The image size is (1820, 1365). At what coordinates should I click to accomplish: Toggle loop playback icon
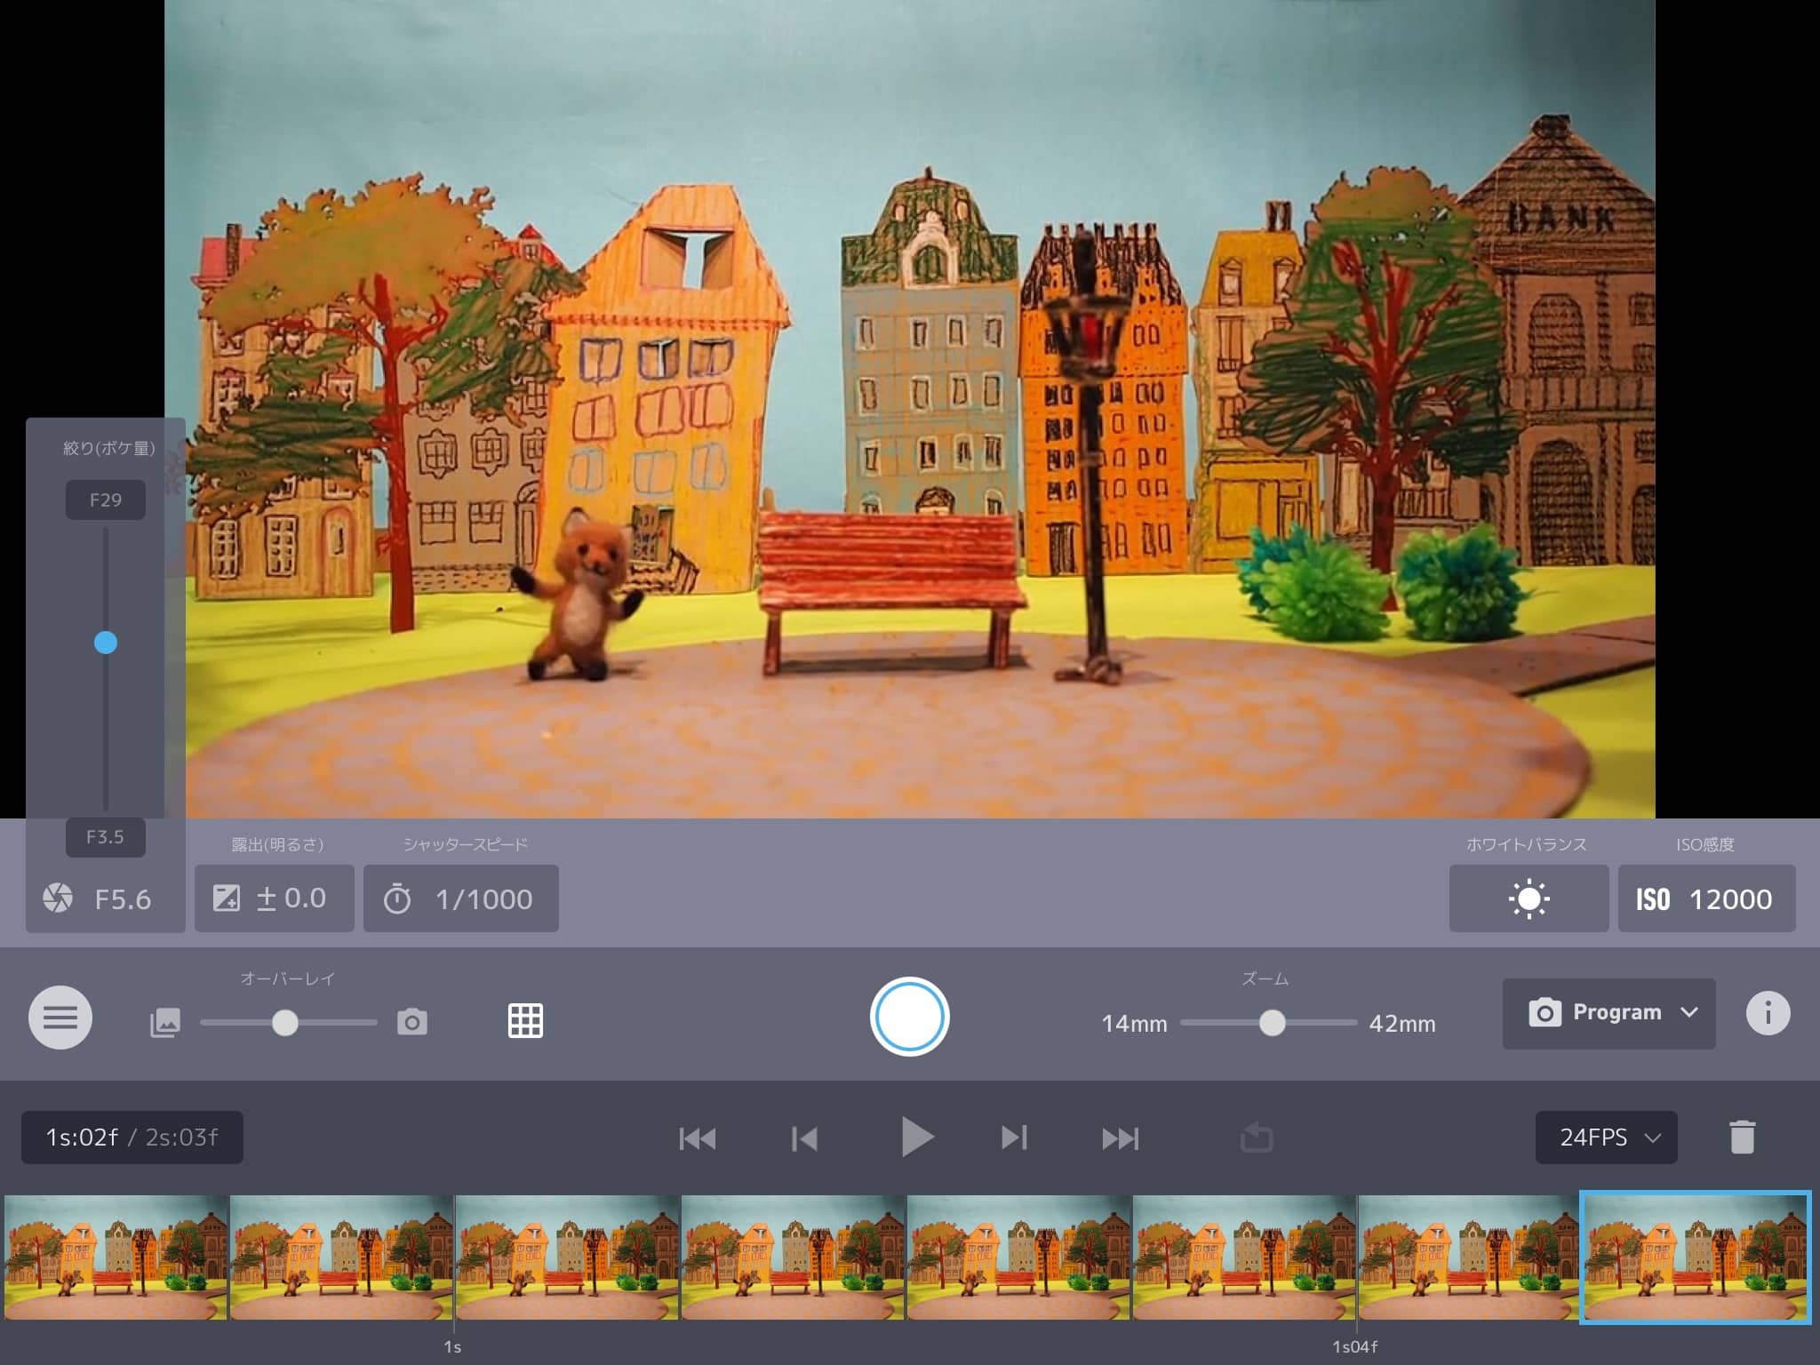[x=1257, y=1137]
